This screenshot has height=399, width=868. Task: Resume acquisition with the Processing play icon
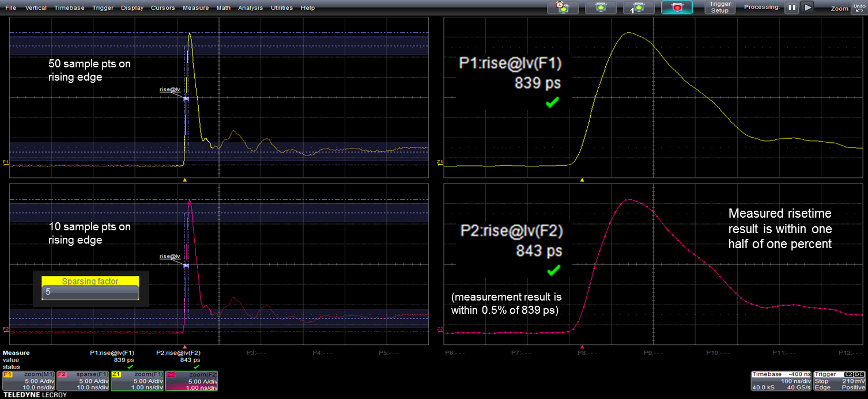point(807,7)
